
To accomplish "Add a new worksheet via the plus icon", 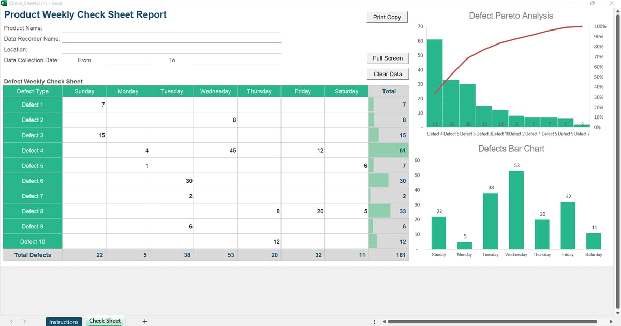I will [x=144, y=321].
